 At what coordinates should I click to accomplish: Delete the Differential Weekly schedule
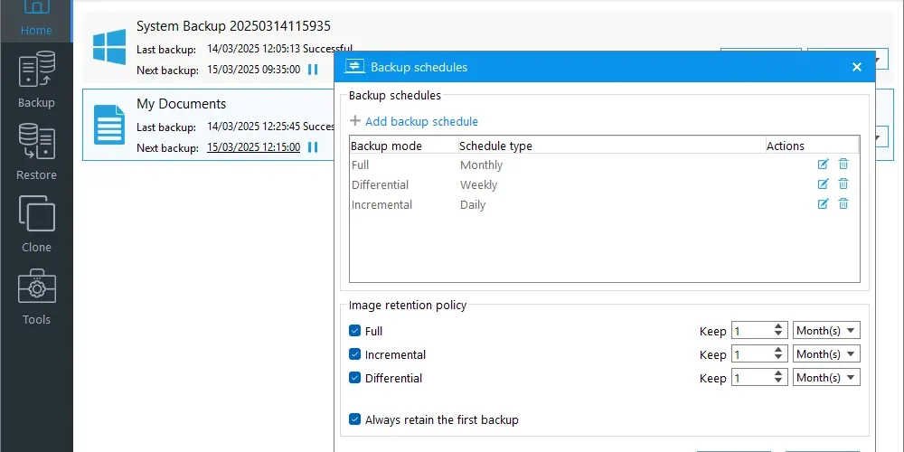coord(843,184)
